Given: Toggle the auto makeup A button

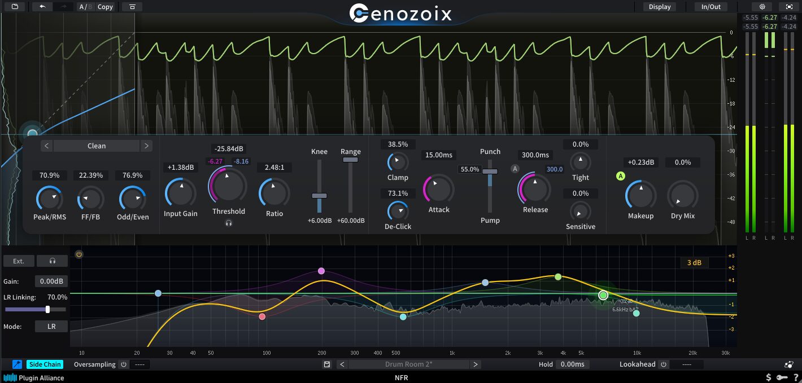Looking at the screenshot, I should tap(621, 177).
